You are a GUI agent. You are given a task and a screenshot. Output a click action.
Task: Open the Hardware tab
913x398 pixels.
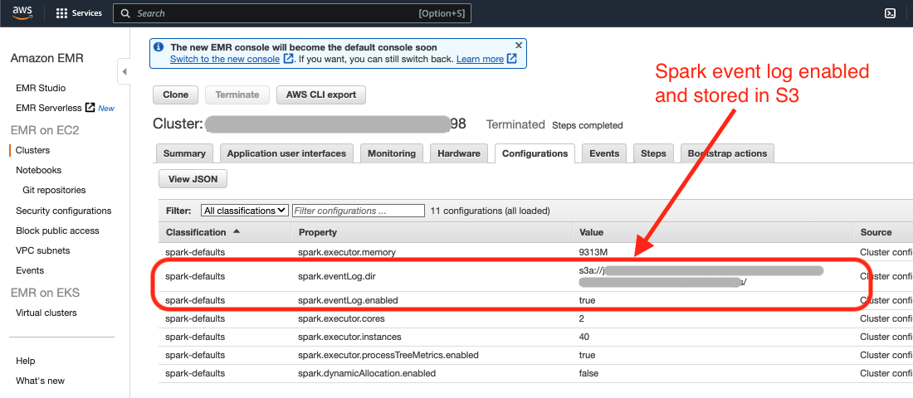click(x=459, y=153)
